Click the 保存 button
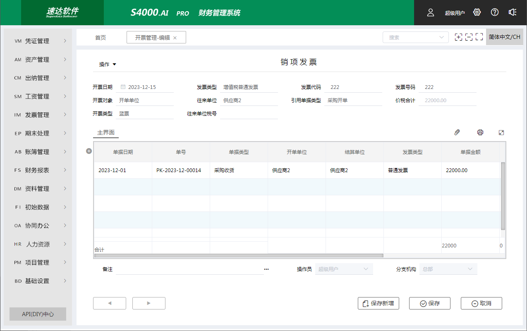Viewport: 527px width, 331px height. pos(429,303)
